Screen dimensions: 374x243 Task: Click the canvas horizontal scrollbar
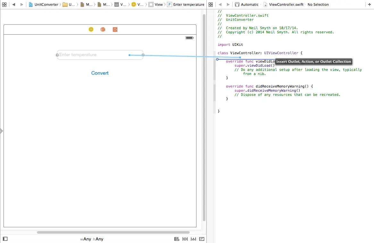(x=113, y=232)
